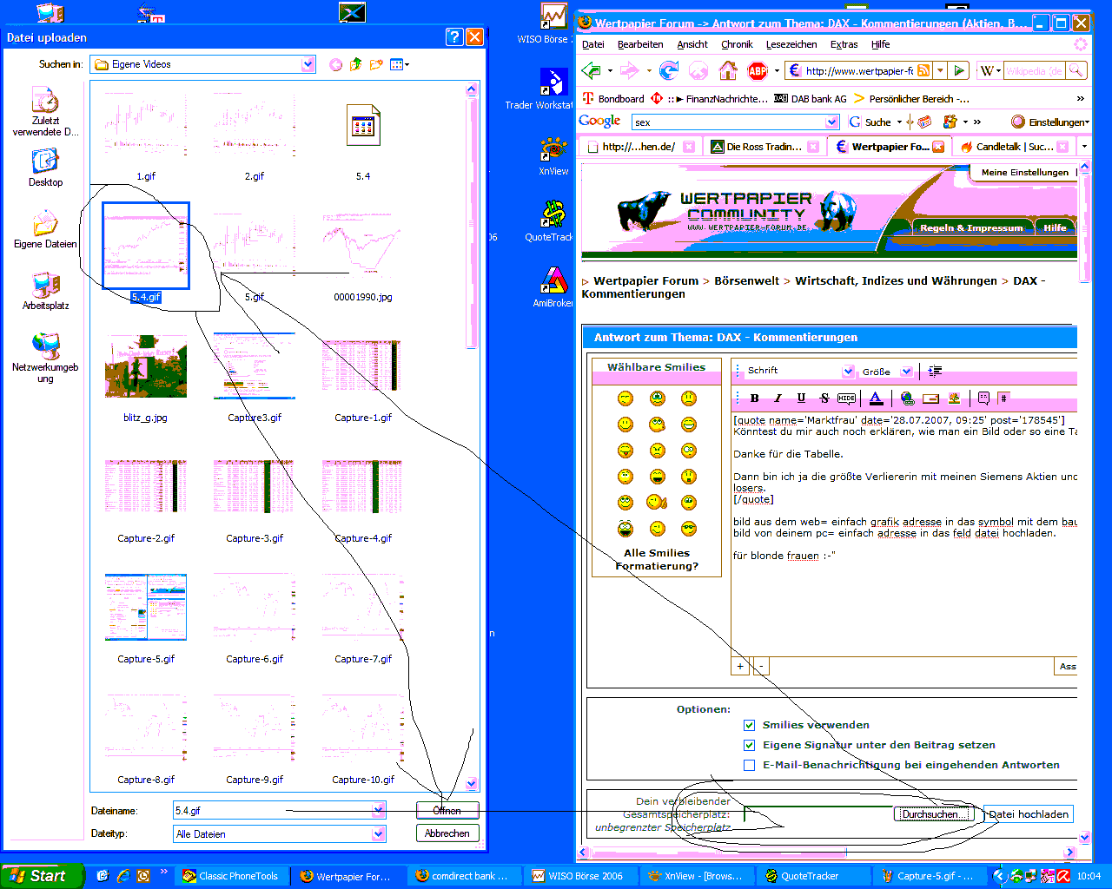Open the Dateityp dropdown list
Image resolution: width=1112 pixels, height=889 pixels.
[x=378, y=833]
